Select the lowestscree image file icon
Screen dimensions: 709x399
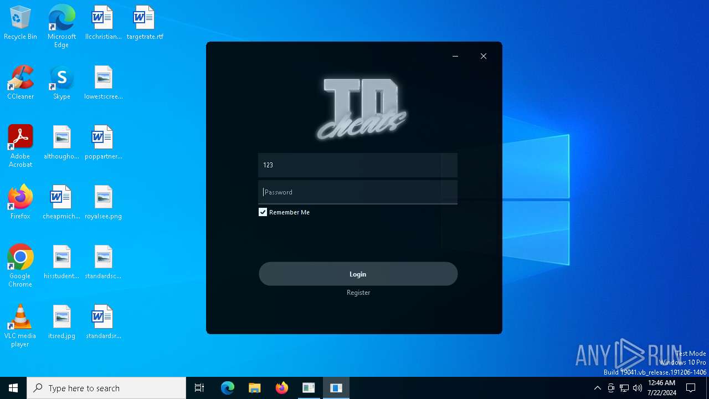pyautogui.click(x=103, y=83)
